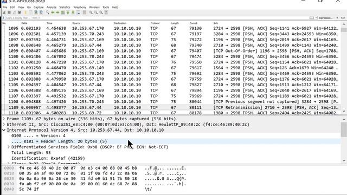Open the Telephony menu
347x195 pixels.
[x=80, y=7]
